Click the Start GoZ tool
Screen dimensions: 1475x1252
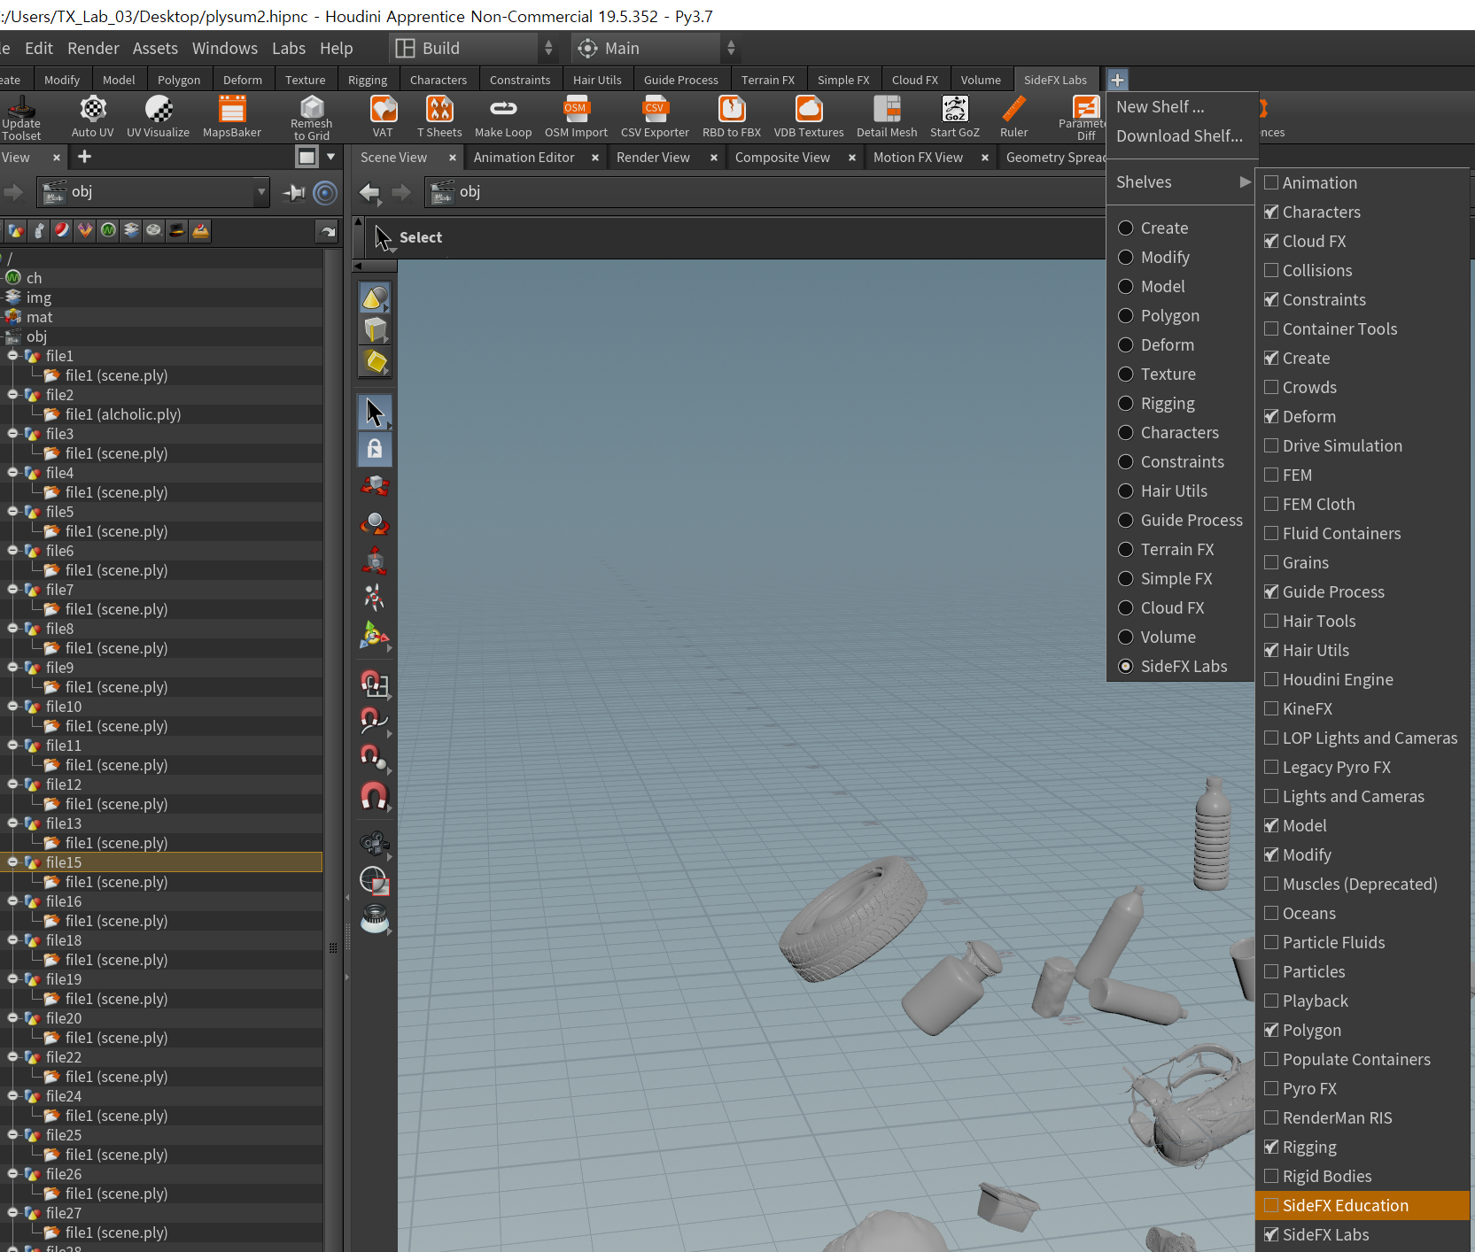955,116
